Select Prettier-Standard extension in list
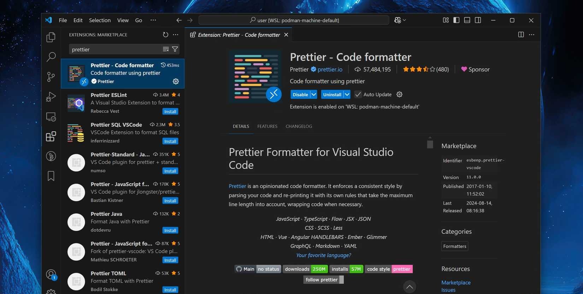The height and width of the screenshot is (294, 583). coord(123,162)
